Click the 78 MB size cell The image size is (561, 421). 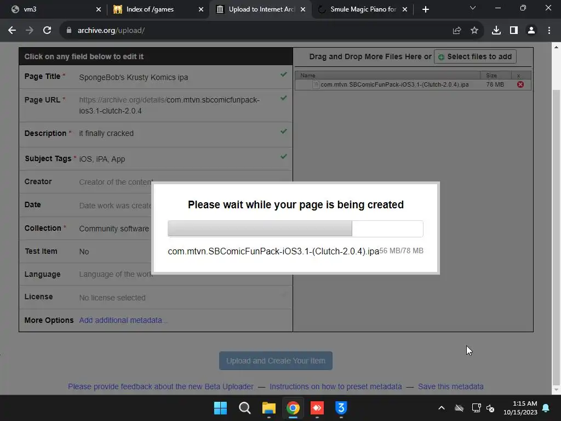[495, 84]
